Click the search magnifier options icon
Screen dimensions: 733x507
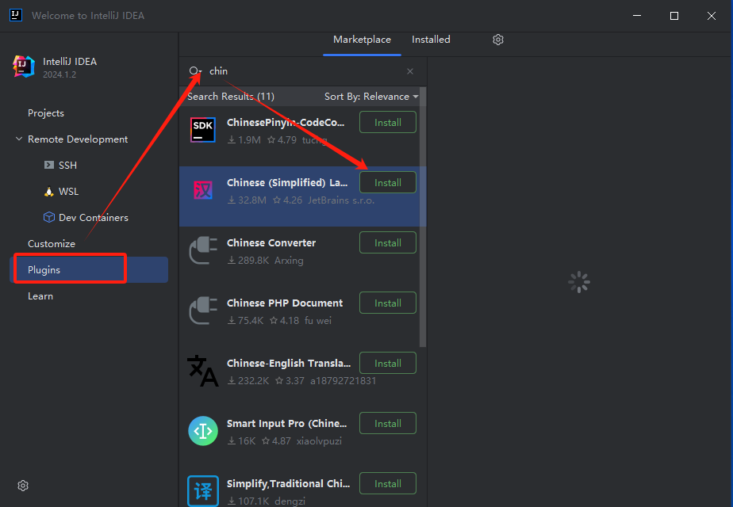(195, 71)
